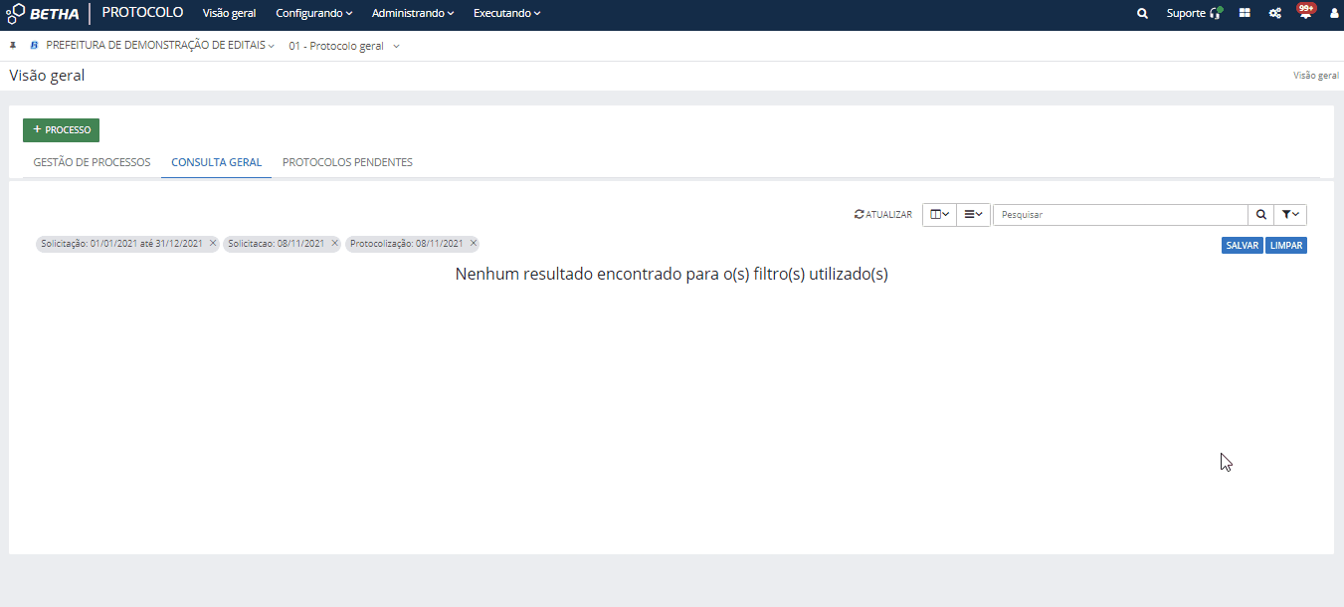
Task: Open the advanced filter funnel dropdown
Action: pos(1290,215)
